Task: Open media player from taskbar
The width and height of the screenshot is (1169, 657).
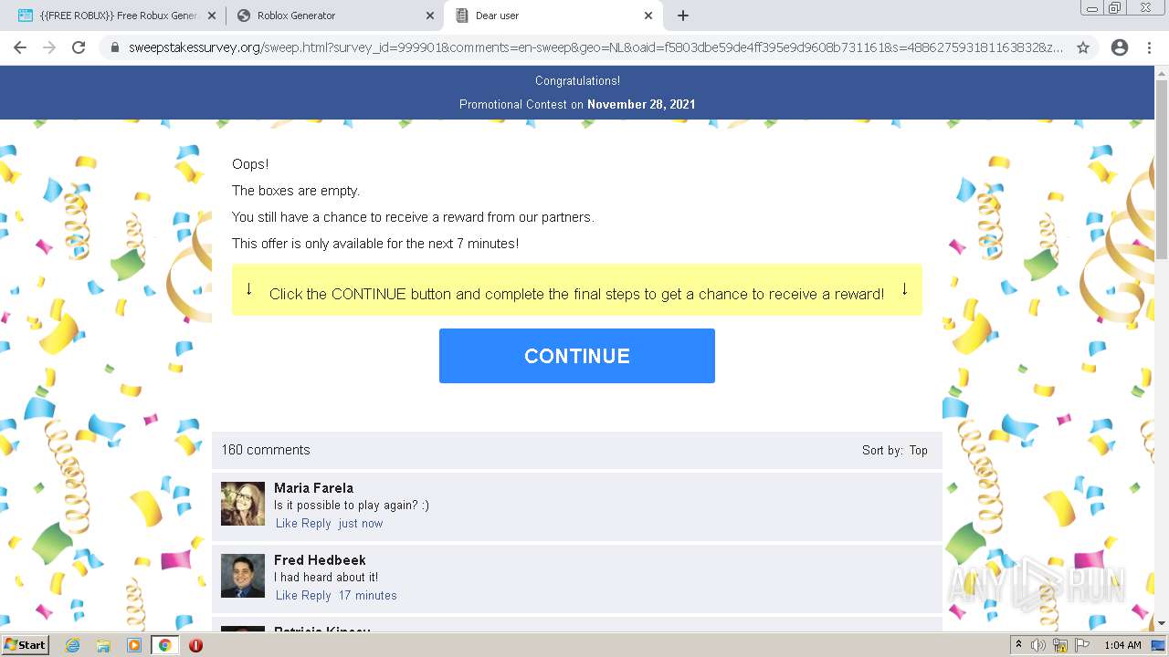Action: coord(134,645)
